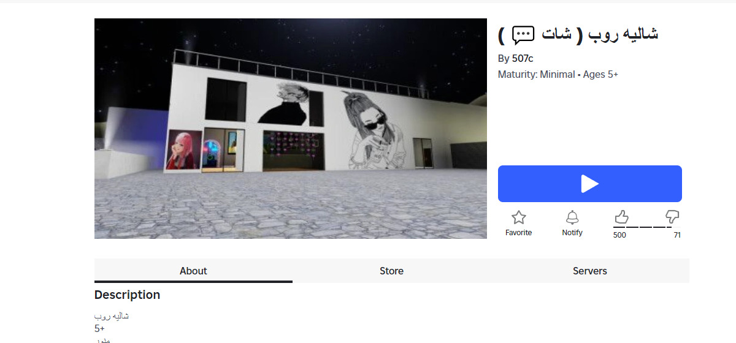
Task: Click the Ages 5+ label
Action: click(600, 74)
